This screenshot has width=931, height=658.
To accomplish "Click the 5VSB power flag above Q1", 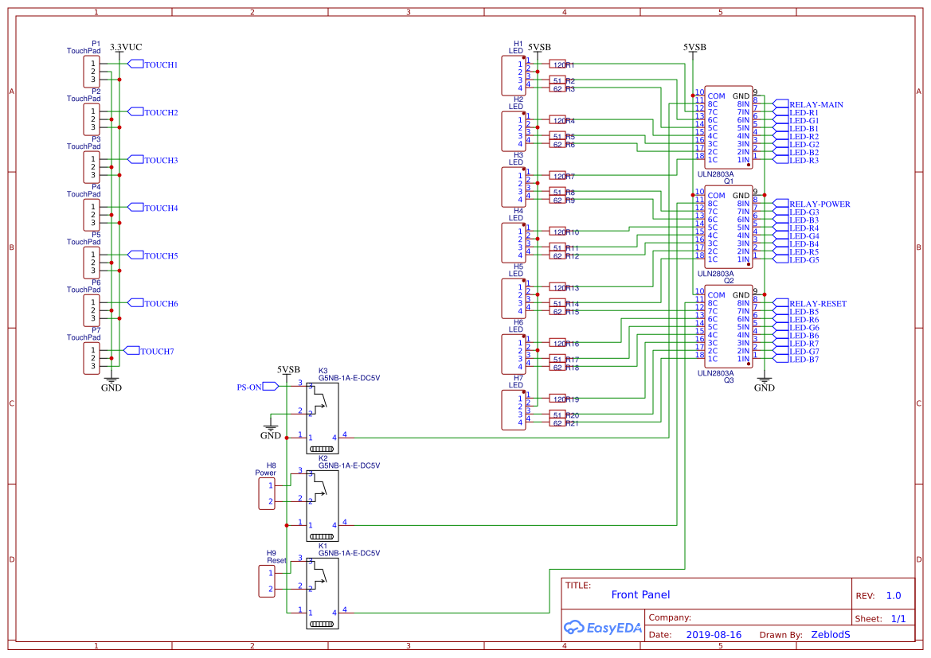I will coord(694,48).
